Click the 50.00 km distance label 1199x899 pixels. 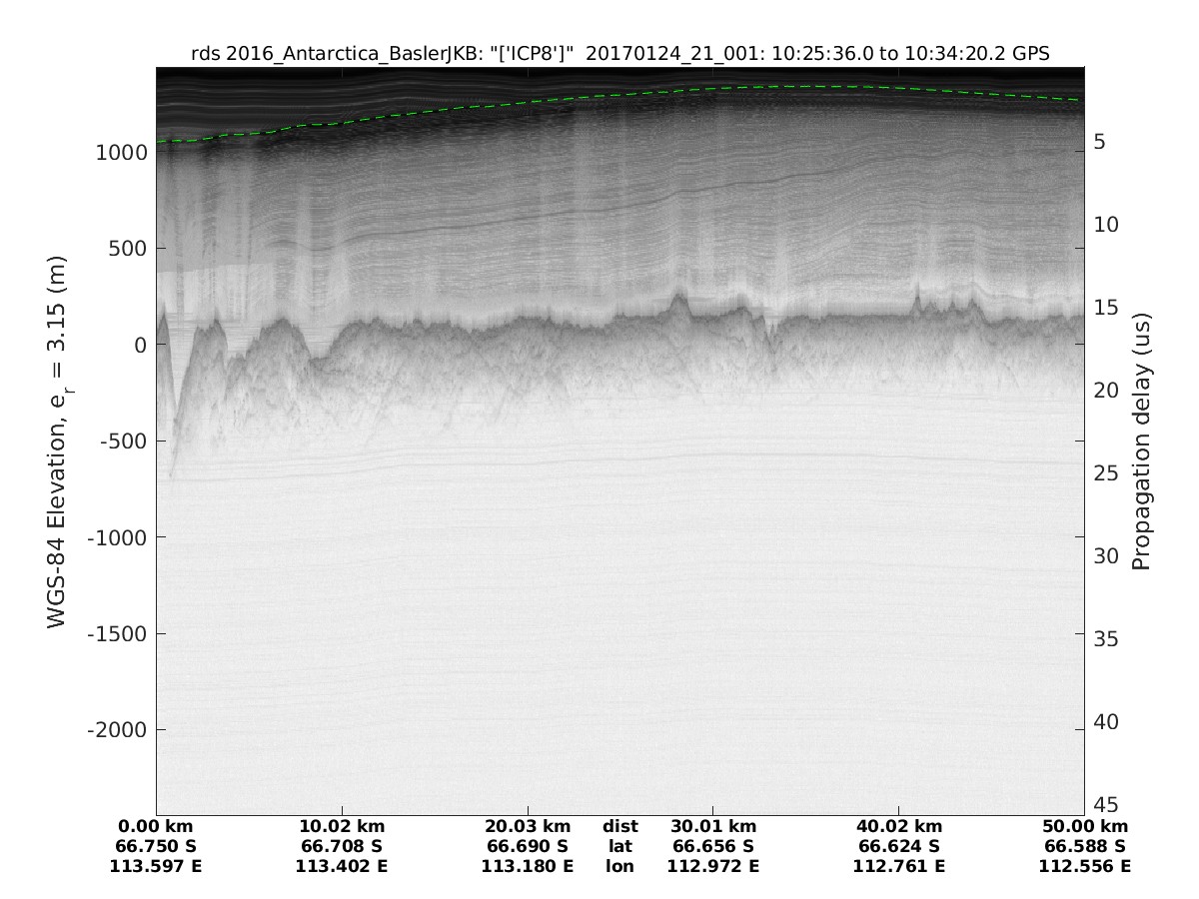[1084, 827]
